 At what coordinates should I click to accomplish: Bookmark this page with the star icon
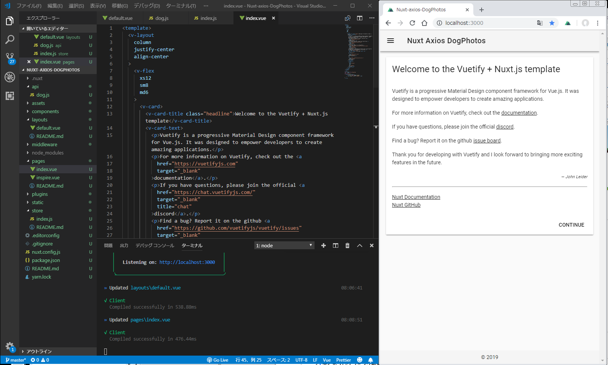[x=552, y=23]
